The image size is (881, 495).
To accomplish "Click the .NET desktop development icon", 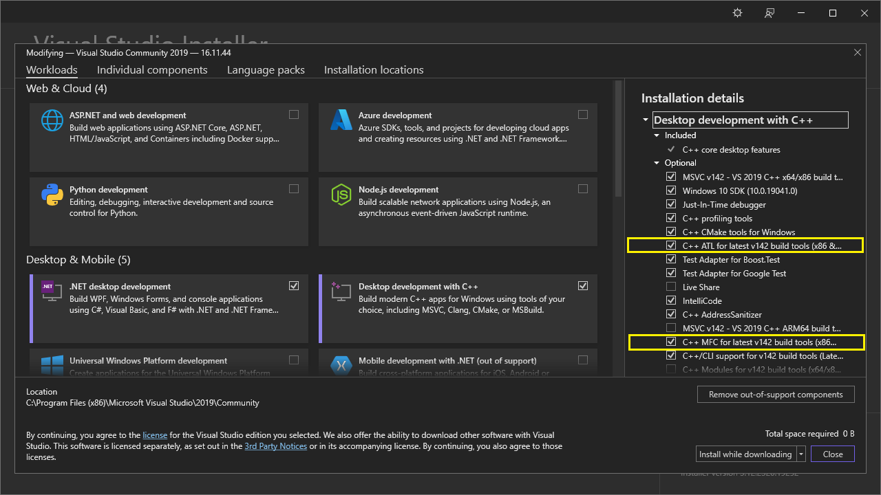I will coord(52,292).
